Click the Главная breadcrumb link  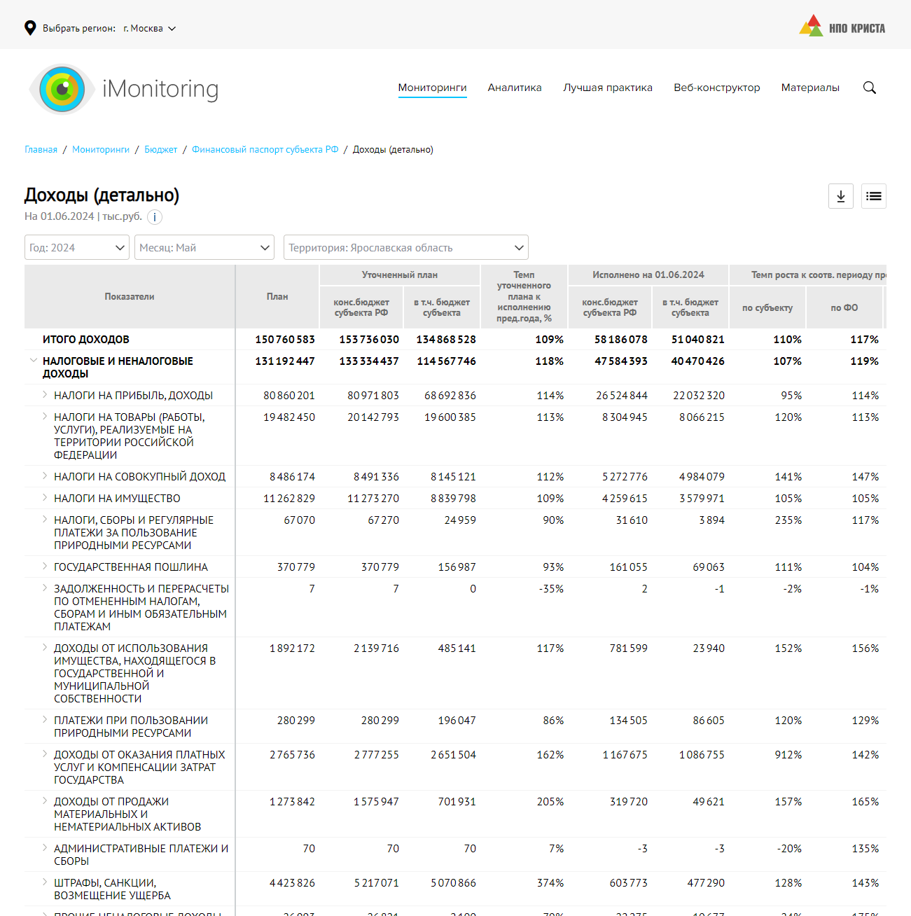click(41, 149)
